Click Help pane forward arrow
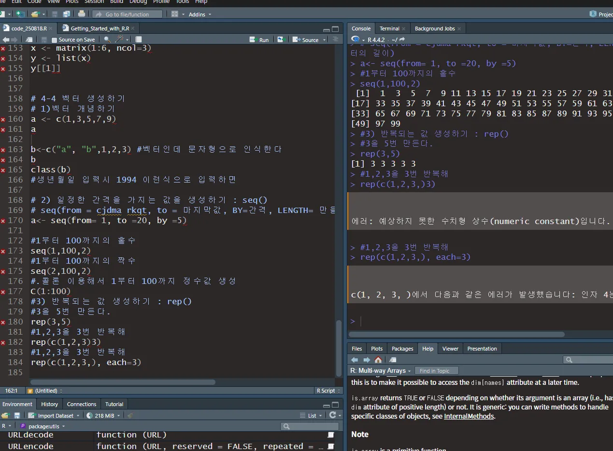613x451 pixels. (367, 360)
